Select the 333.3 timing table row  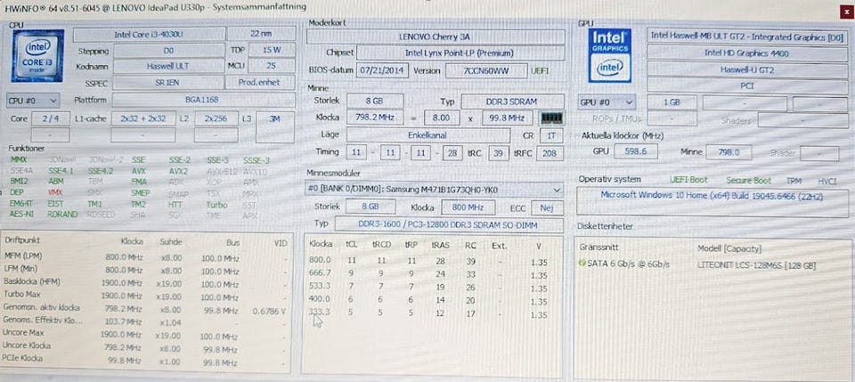coord(428,314)
